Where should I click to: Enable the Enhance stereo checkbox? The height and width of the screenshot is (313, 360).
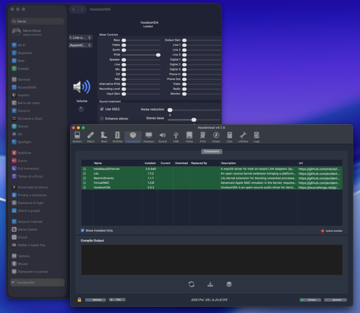(102, 118)
